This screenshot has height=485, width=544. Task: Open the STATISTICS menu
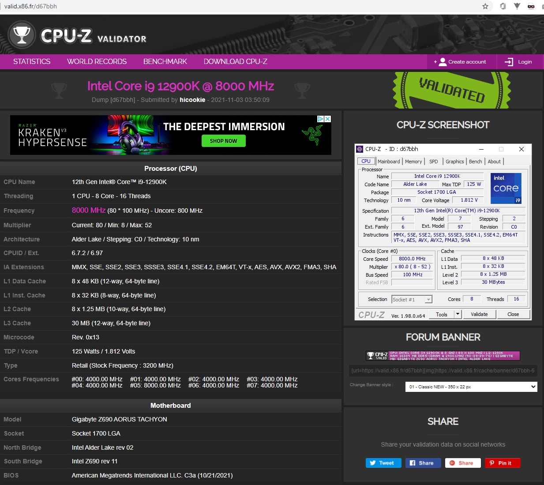(x=32, y=62)
